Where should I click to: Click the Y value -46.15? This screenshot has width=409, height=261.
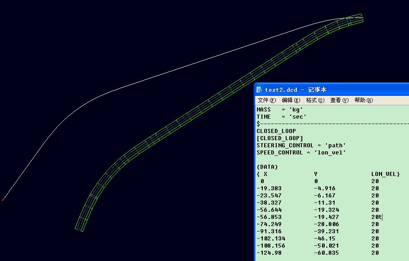coord(325,238)
